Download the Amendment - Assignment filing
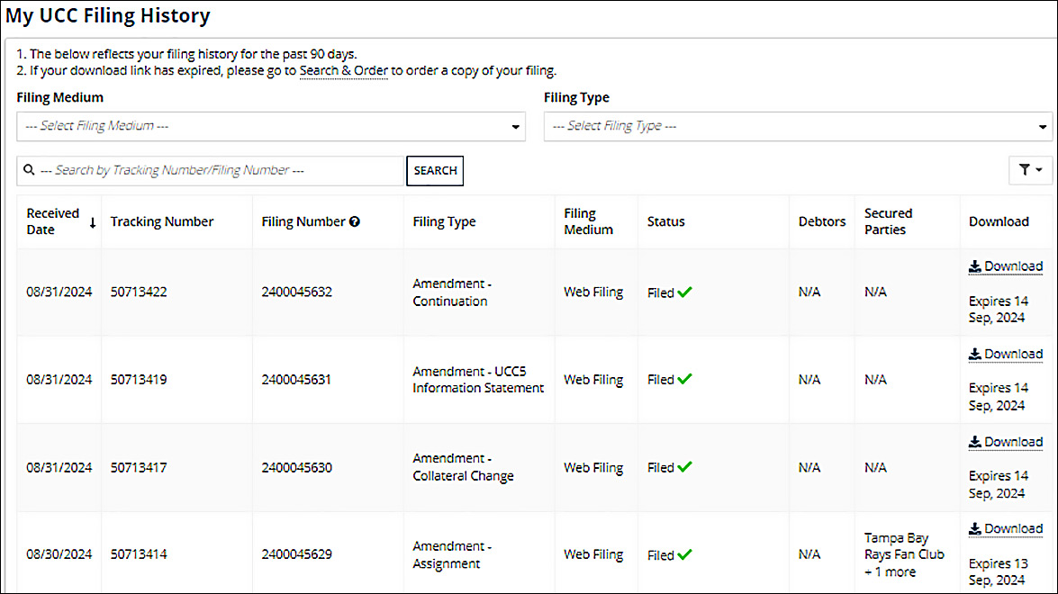 click(1005, 528)
